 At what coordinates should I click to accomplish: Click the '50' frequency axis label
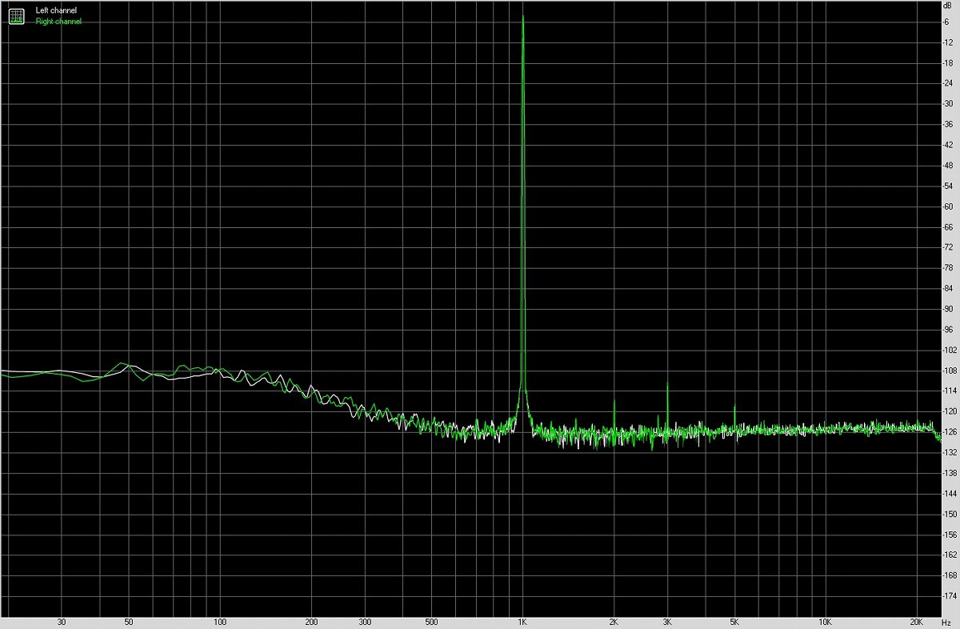(129, 622)
